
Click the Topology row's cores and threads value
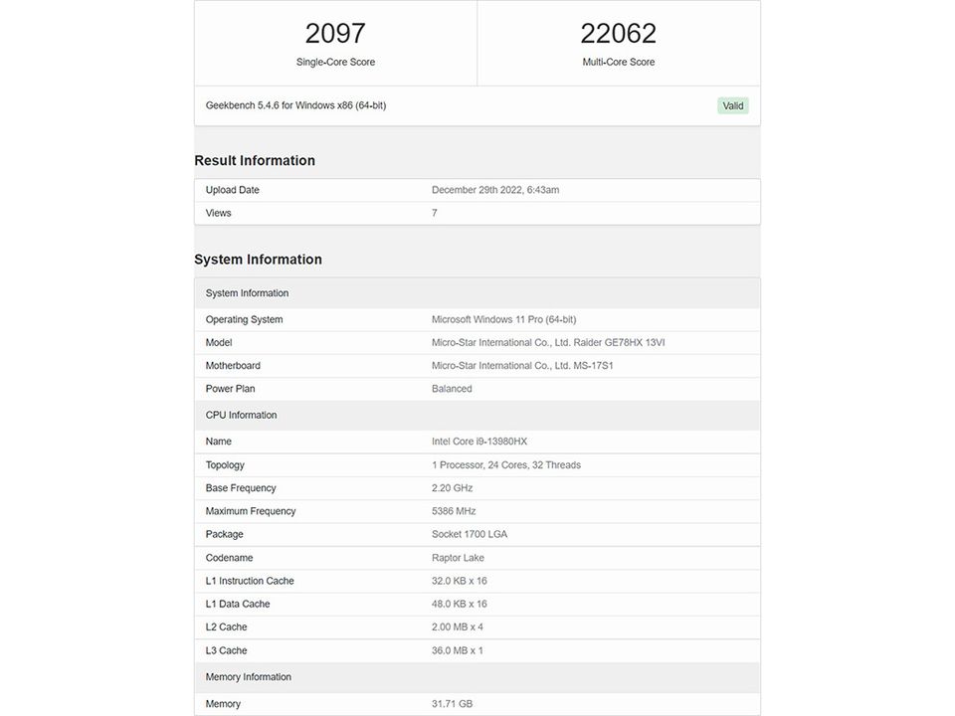505,465
